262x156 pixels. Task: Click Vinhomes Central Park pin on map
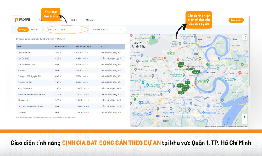[207, 65]
